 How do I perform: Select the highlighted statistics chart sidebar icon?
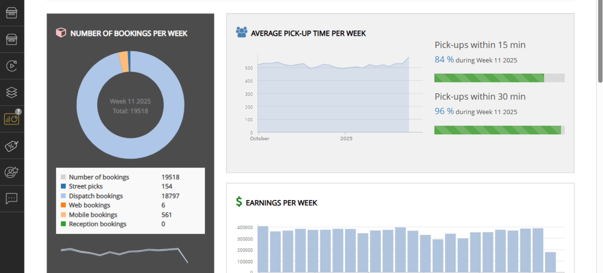tap(12, 119)
